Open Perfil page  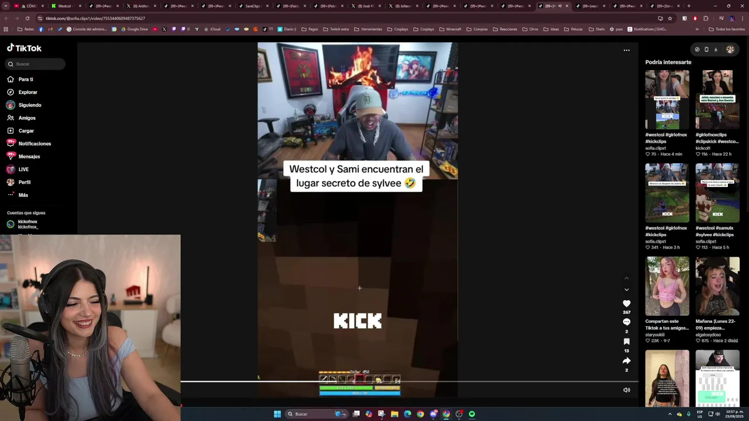click(19, 182)
